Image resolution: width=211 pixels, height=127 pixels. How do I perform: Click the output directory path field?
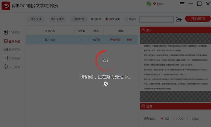pos(157,19)
